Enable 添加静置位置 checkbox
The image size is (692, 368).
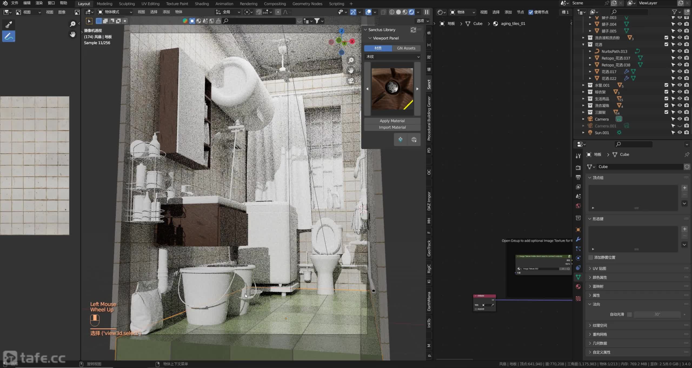point(591,257)
